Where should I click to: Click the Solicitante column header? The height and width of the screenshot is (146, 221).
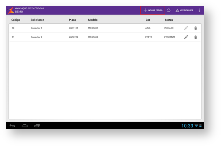37,20
